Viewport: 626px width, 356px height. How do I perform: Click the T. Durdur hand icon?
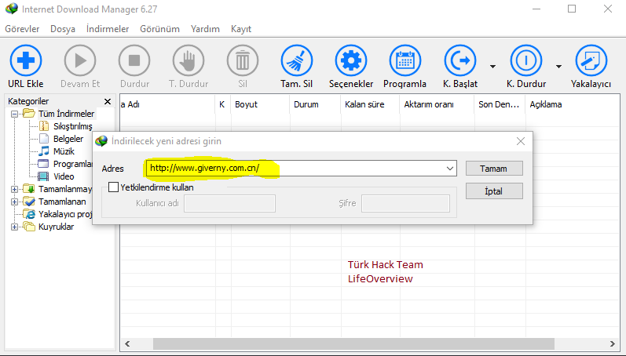pyautogui.click(x=189, y=60)
